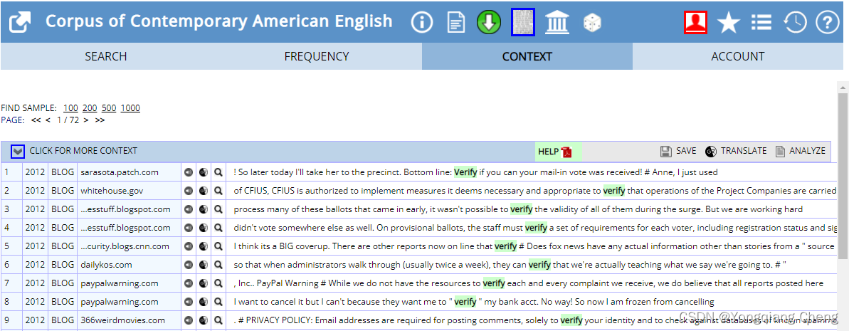
Task: Play audio for the sarasota.patch.com row
Action: tap(189, 172)
